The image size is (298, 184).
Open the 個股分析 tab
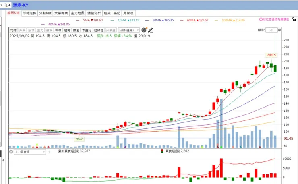[x=94, y=13]
